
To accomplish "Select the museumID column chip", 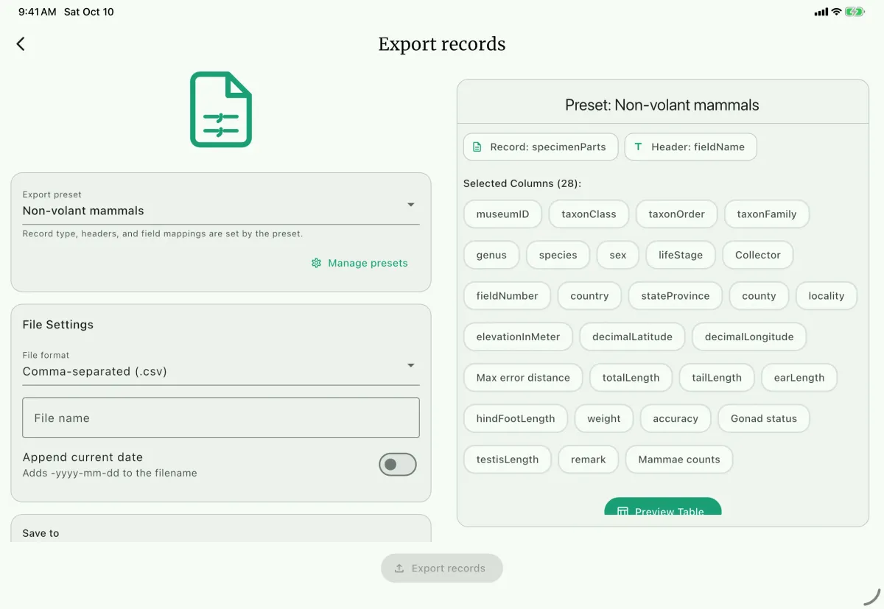I will click(x=503, y=214).
